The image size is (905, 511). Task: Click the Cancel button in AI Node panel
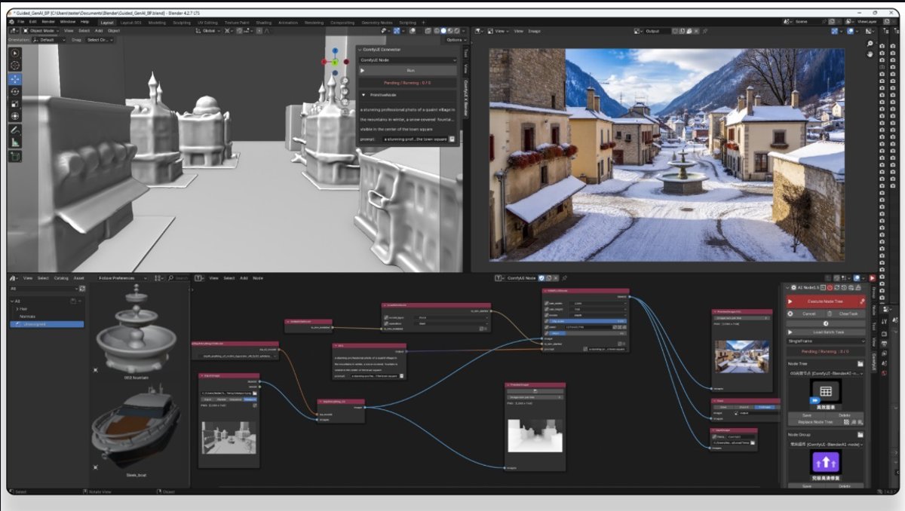point(808,314)
